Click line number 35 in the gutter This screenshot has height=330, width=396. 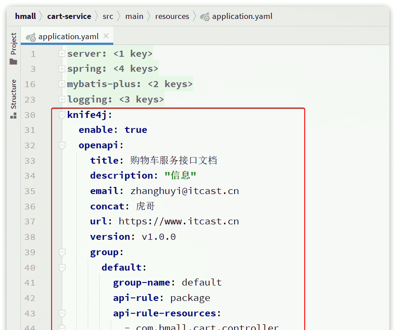[30, 191]
